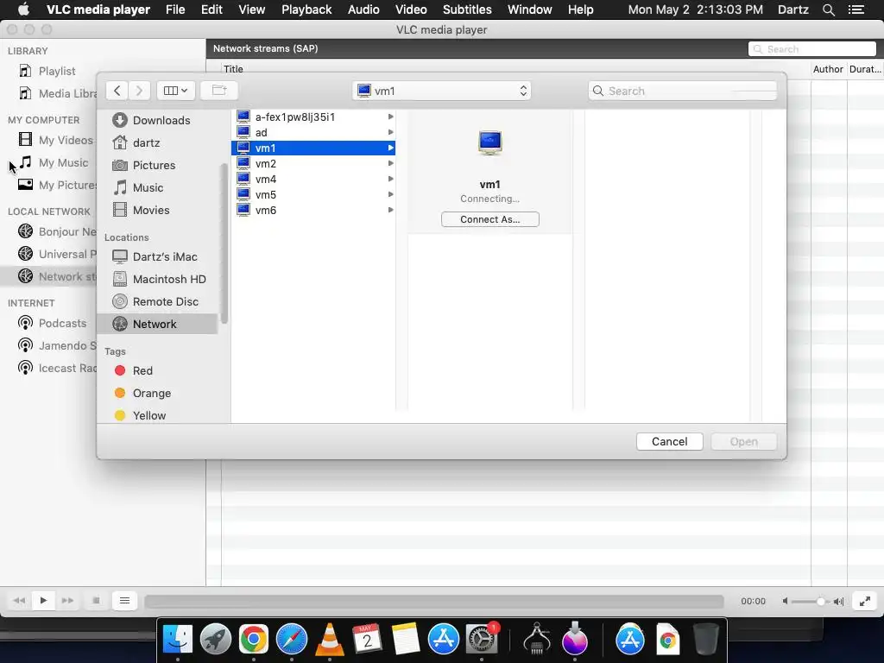Go back in the file dialog
This screenshot has width=884, height=663.
tap(117, 90)
